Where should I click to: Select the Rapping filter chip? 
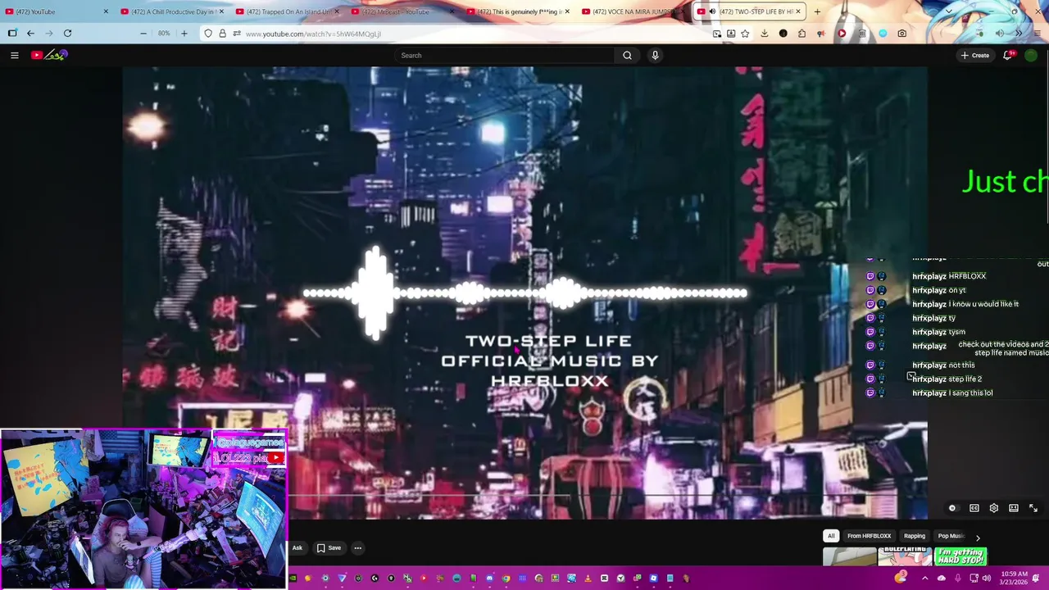(x=915, y=536)
